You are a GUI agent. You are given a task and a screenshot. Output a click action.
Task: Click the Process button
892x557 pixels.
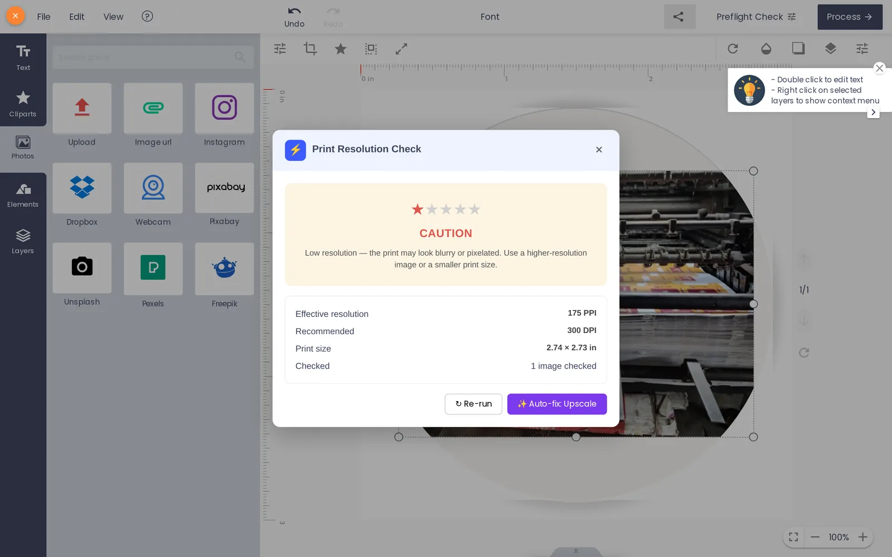point(850,17)
